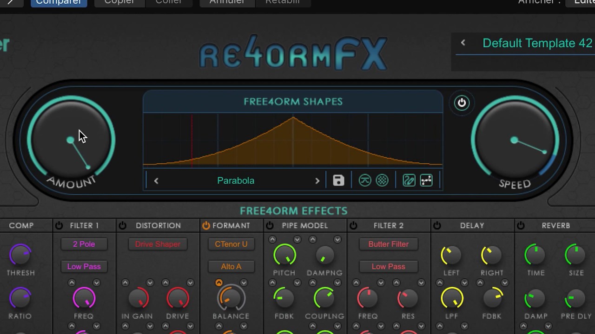This screenshot has height=334, width=595.
Task: Enable freehand shape drawing tool
Action: 409,180
